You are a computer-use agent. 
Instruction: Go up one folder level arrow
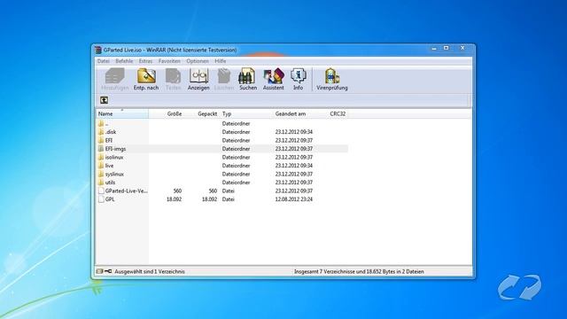[105, 100]
